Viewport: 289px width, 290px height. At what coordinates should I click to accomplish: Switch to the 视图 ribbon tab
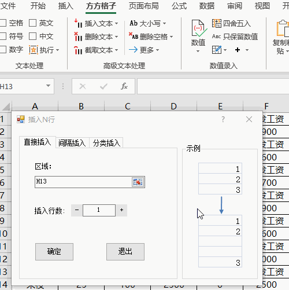tap(262, 6)
